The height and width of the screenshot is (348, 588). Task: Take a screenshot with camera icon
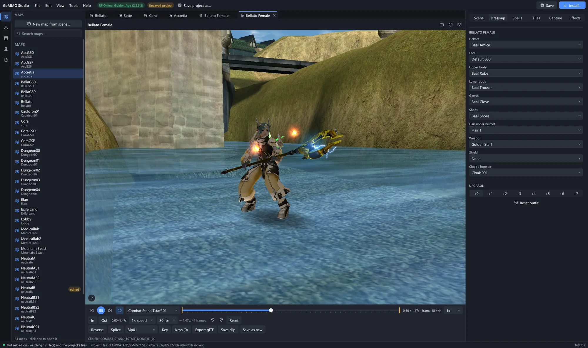coord(459,25)
